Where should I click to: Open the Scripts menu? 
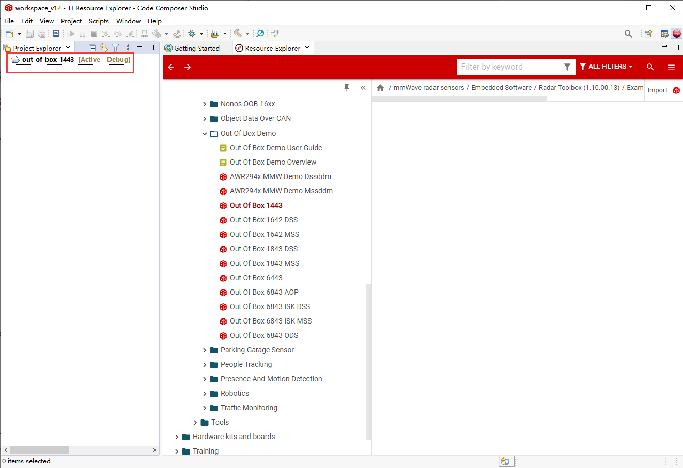click(x=99, y=21)
